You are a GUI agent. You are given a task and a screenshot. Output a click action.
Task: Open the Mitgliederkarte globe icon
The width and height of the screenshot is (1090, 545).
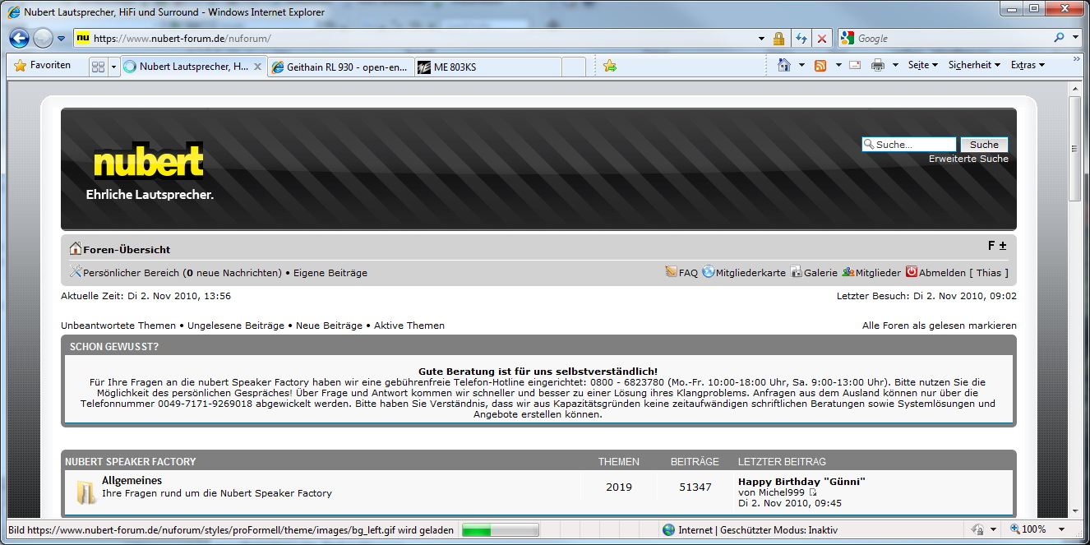[x=709, y=272]
